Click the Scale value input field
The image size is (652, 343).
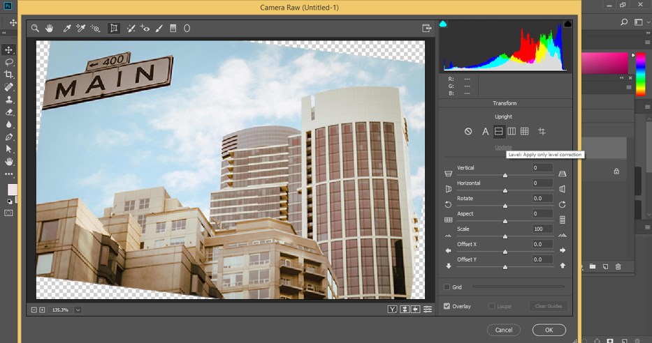pos(542,229)
